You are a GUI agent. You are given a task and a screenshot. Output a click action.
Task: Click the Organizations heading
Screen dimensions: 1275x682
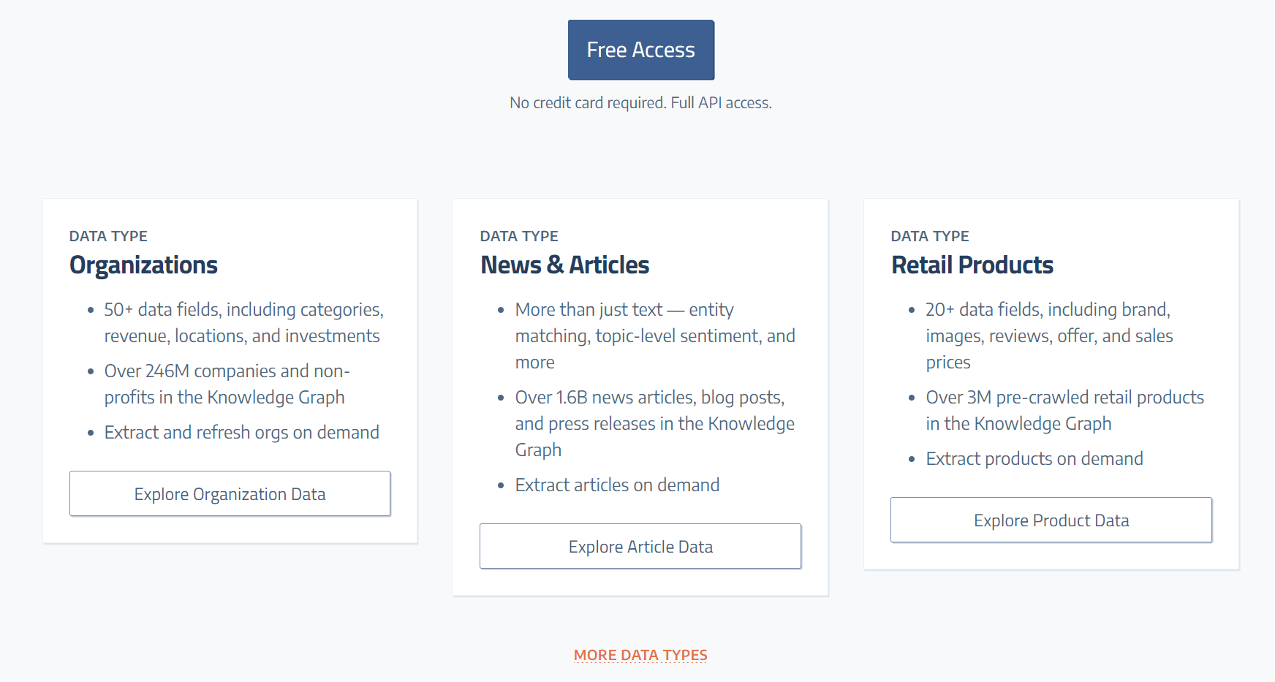[x=143, y=265]
